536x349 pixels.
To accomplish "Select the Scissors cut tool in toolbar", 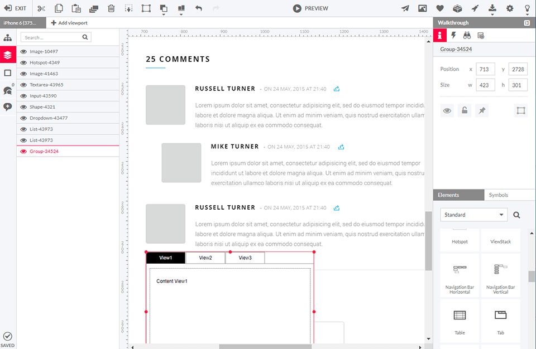I will pyautogui.click(x=41, y=8).
